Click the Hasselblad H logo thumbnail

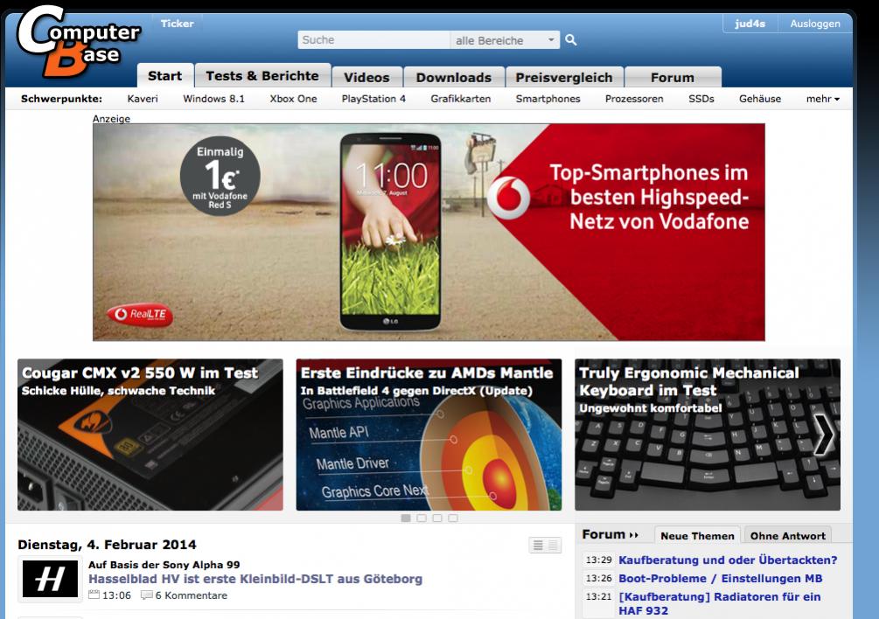50,579
